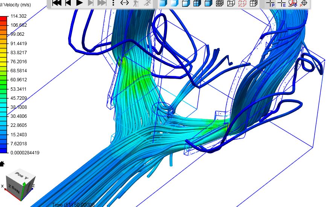Switch to dense wireframe mesh cube view

click(x=220, y=3)
